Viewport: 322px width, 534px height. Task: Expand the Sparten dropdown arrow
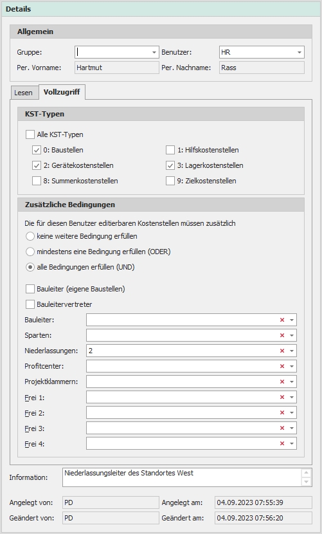click(292, 335)
